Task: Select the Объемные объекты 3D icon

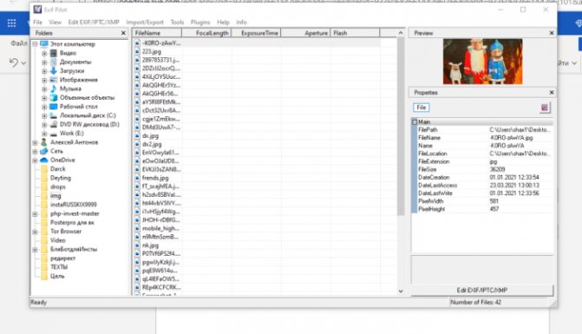Action: point(54,98)
